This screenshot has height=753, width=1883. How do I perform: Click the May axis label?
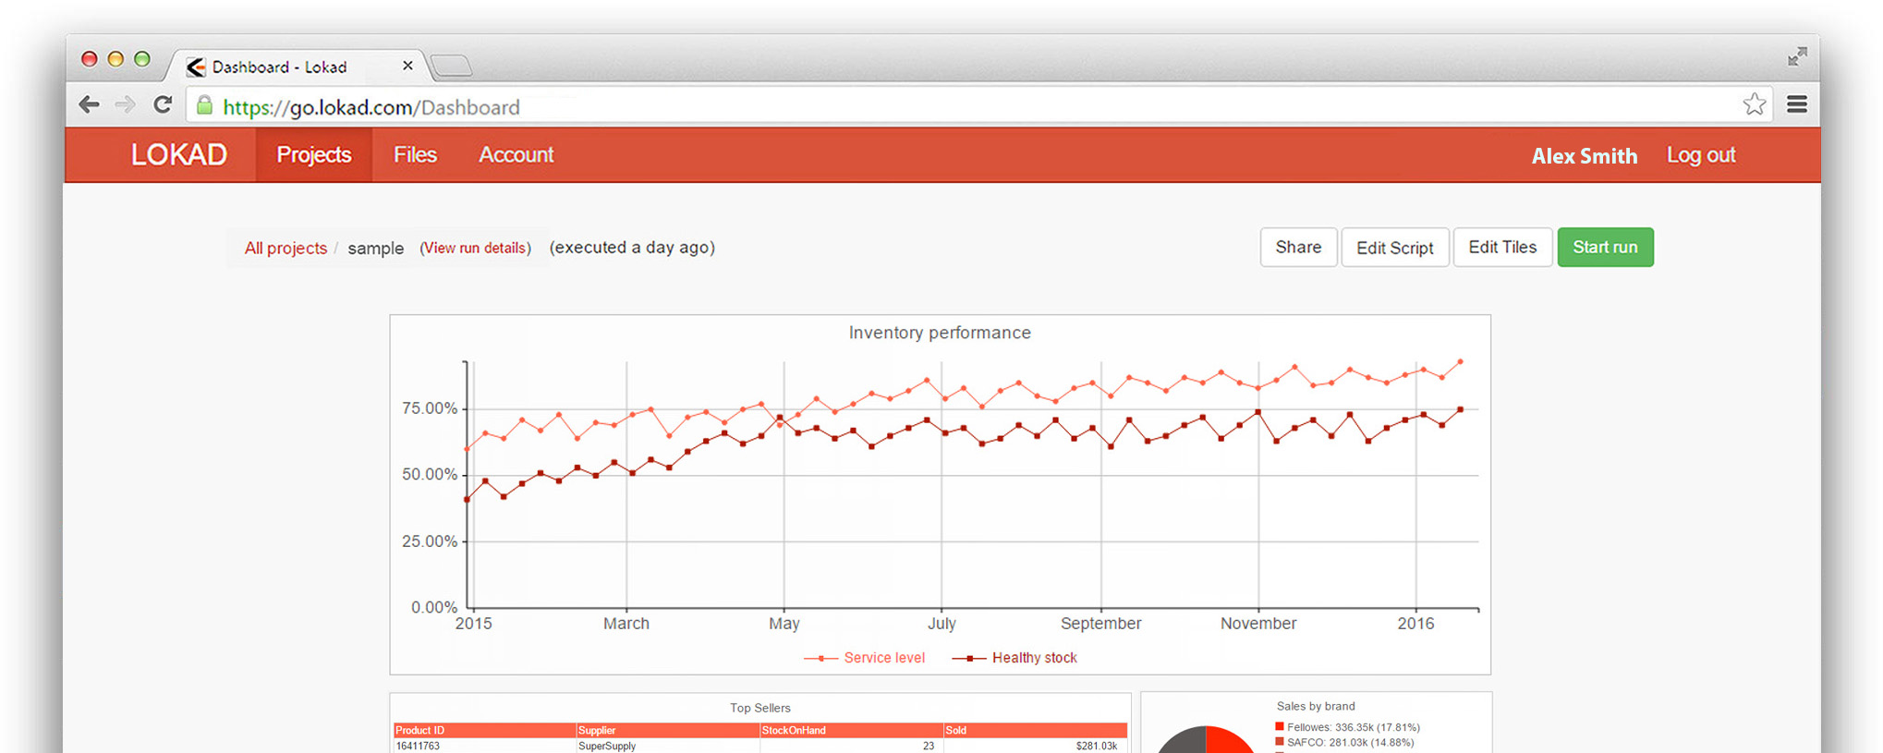(x=784, y=624)
